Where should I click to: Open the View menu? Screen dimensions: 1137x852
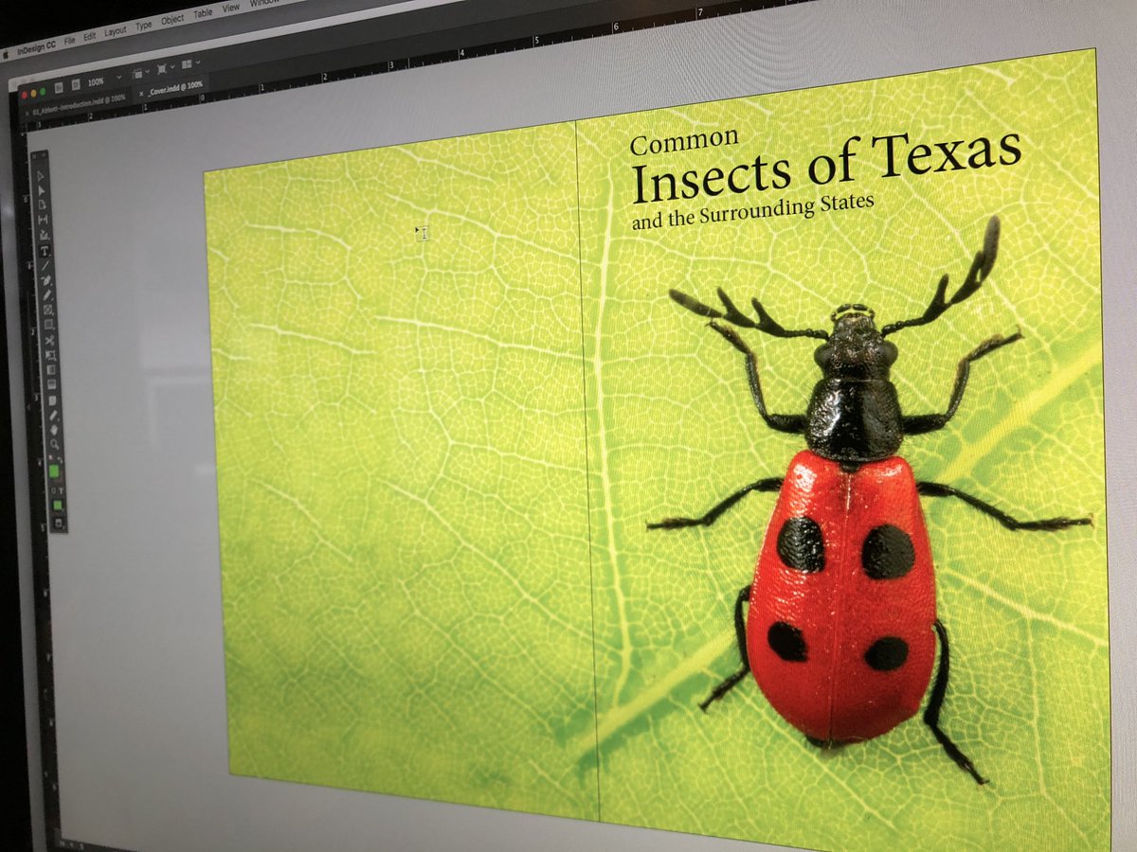click(x=230, y=9)
